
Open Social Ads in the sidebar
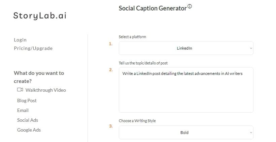pyautogui.click(x=28, y=120)
